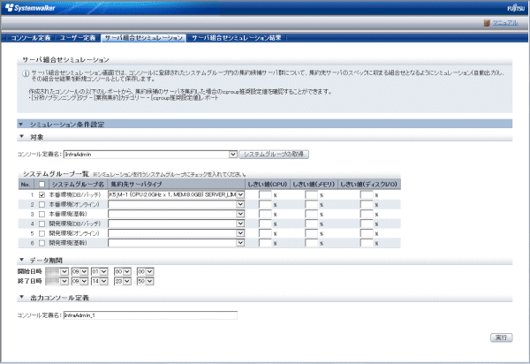Click the FUJITSU logo
The width and height of the screenshot is (530, 364).
click(513, 8)
